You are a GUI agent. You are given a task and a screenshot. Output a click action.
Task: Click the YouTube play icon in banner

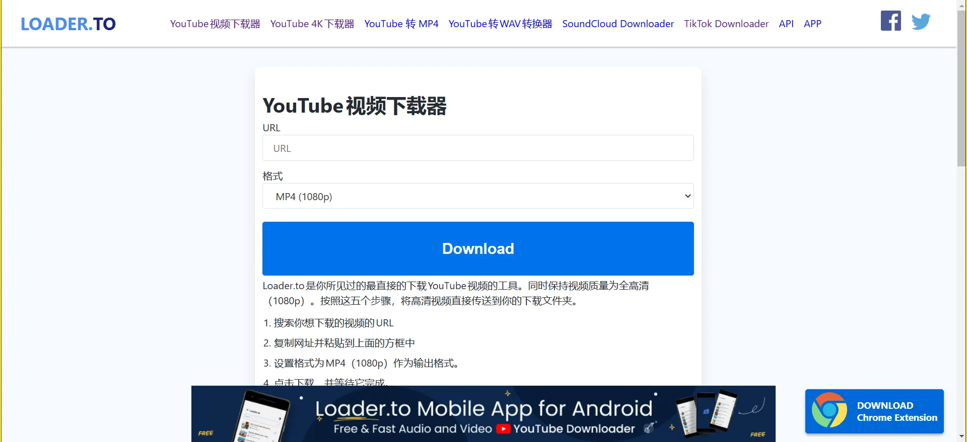tap(503, 429)
